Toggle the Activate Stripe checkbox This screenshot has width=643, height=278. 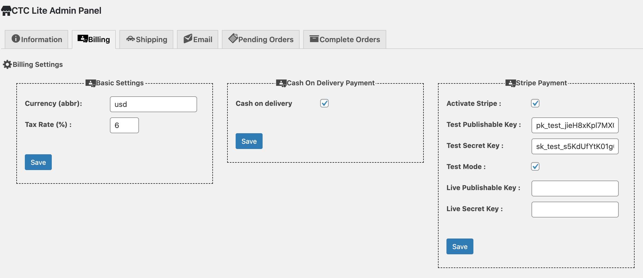coord(535,103)
